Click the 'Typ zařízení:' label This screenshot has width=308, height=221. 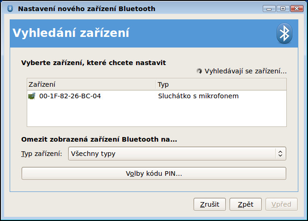41,154
